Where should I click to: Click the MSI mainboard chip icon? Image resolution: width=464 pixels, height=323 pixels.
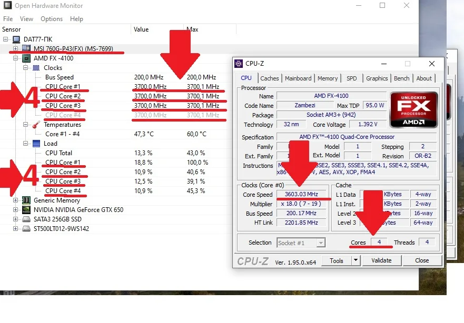pos(26,48)
